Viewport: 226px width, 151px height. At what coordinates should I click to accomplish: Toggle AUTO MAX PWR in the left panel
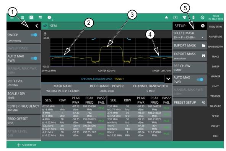[x=34, y=58]
